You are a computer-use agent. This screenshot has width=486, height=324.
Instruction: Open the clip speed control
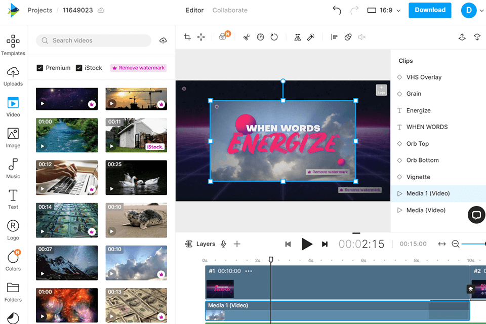tap(260, 36)
